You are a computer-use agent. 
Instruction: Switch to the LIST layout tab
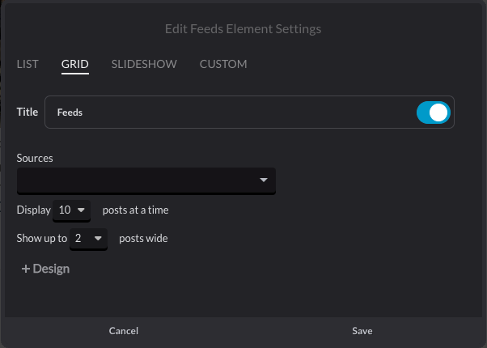tap(28, 64)
